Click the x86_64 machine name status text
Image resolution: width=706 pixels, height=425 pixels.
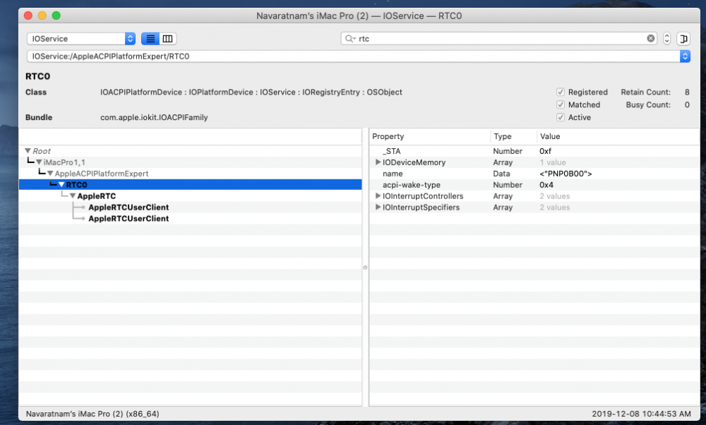92,413
